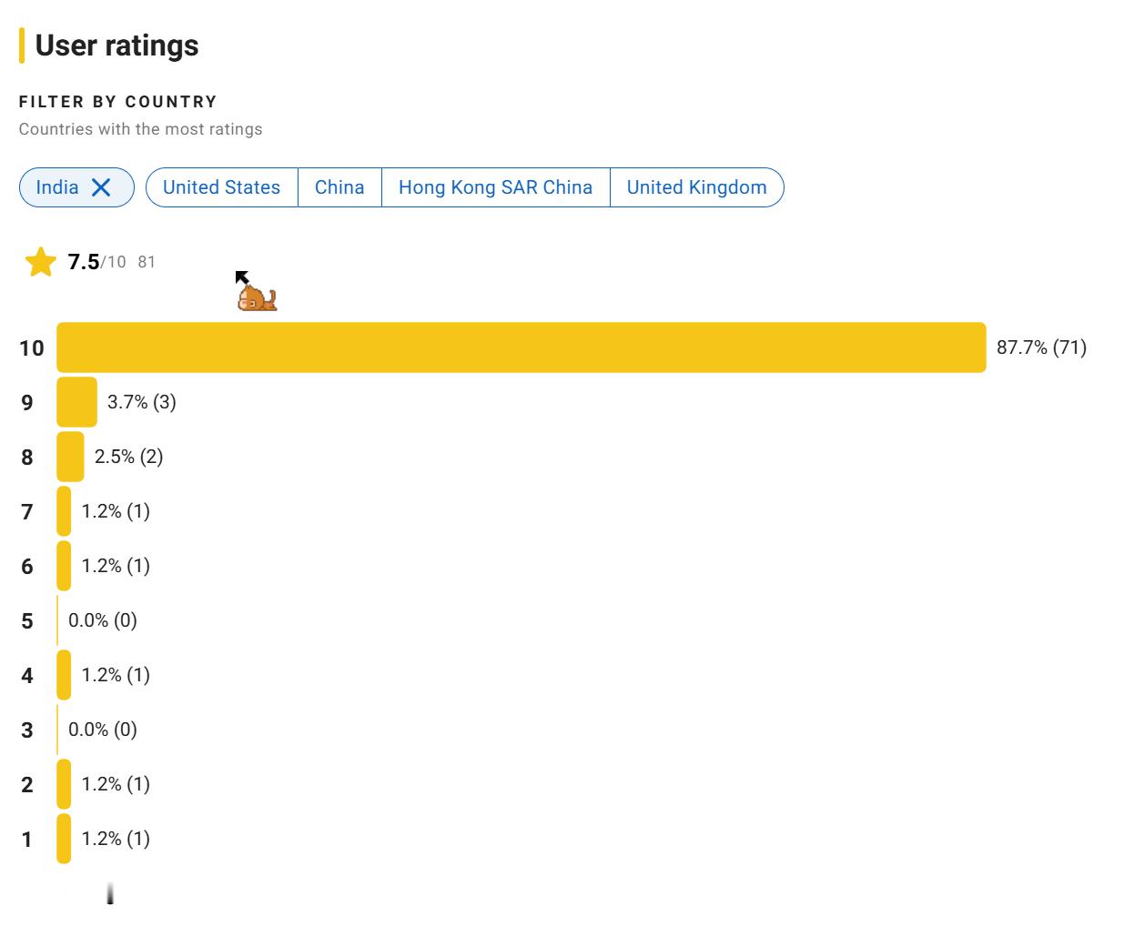Viewport: 1124px width, 926px height.
Task: Filter ratings by China
Action: (339, 187)
